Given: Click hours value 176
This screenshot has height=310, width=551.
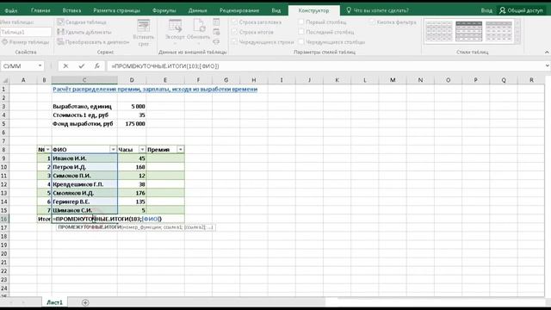Looking at the screenshot, I should click(x=132, y=193).
